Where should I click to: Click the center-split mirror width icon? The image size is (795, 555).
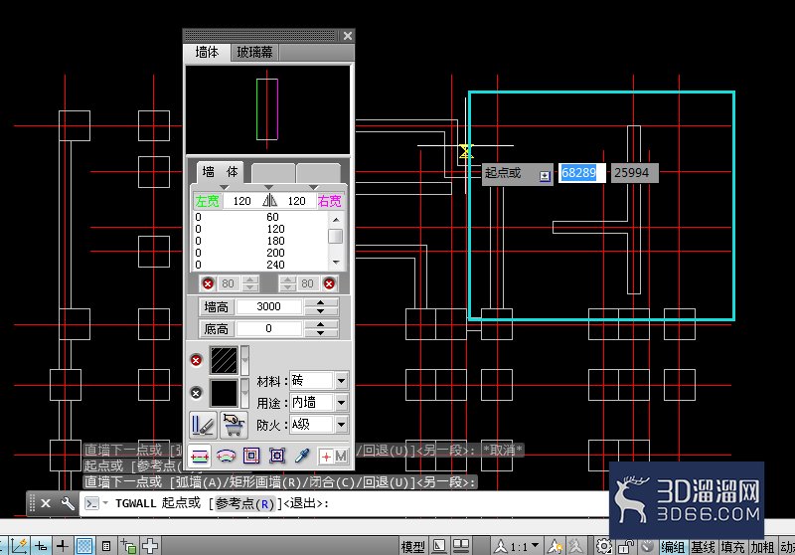point(269,201)
